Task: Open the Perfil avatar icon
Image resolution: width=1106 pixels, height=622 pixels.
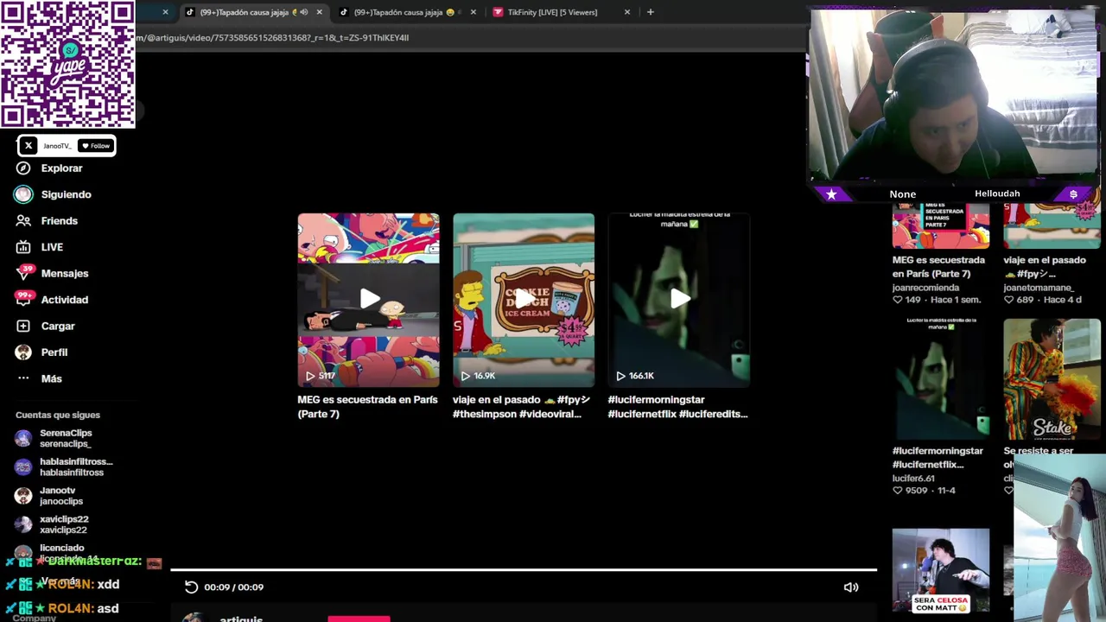Action: point(23,352)
